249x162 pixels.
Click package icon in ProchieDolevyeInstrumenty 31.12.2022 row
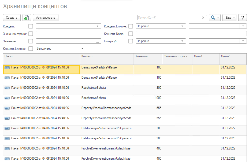point(7,149)
